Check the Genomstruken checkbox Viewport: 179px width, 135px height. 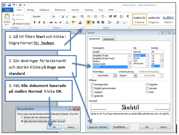[x=92, y=84]
